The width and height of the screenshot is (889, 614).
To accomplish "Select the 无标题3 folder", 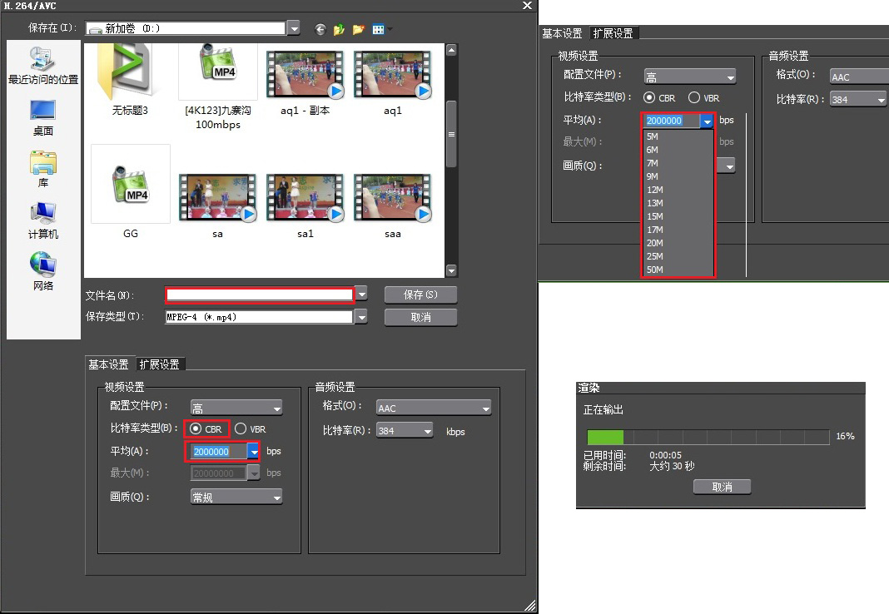I will tap(130, 81).
